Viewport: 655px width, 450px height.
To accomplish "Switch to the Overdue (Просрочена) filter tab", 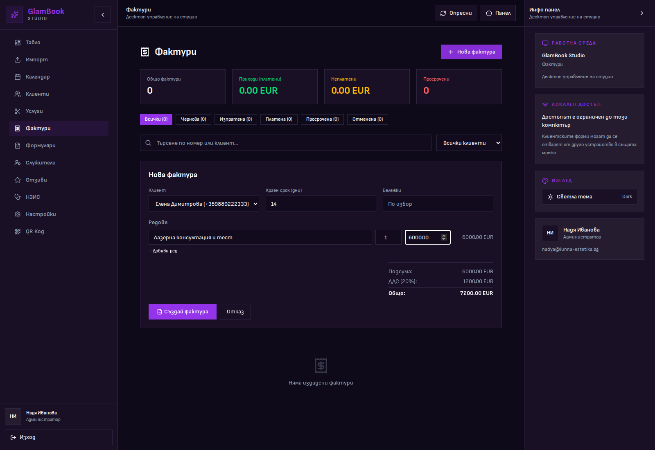I will coord(322,119).
